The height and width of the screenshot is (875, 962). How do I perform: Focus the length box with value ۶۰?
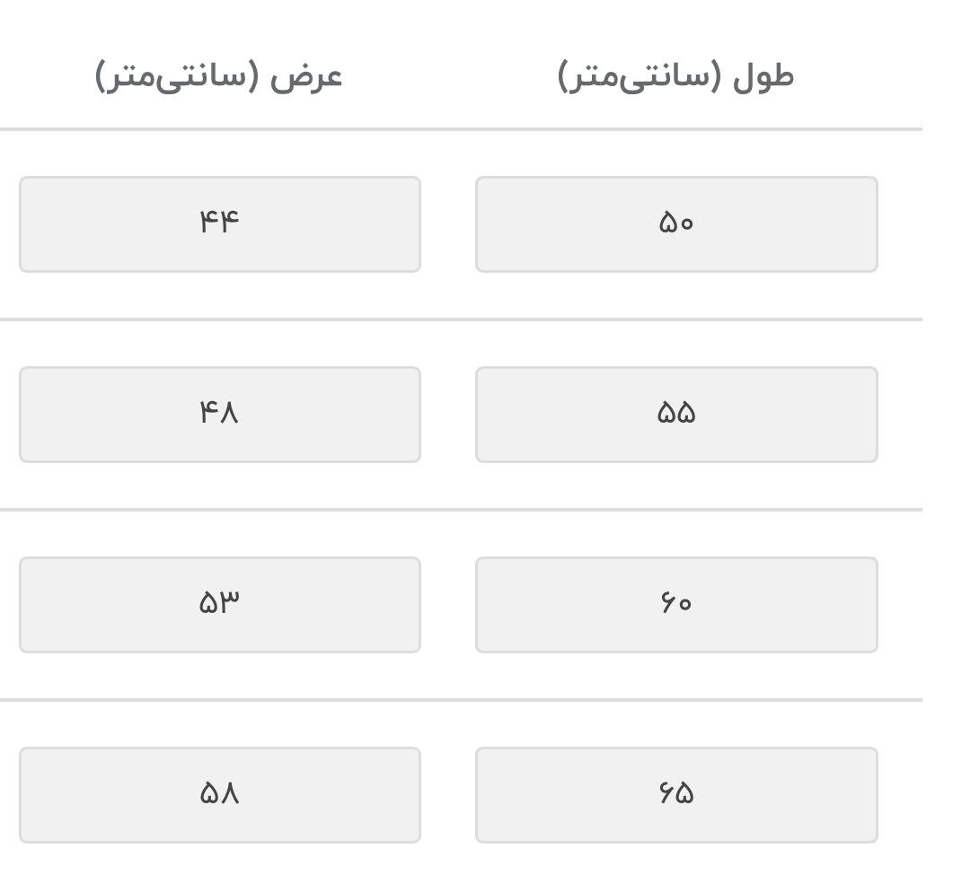click(x=675, y=605)
